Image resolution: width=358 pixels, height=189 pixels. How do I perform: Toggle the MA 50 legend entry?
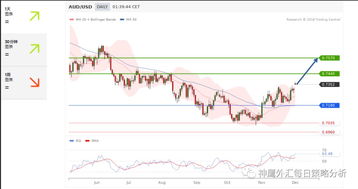point(129,20)
